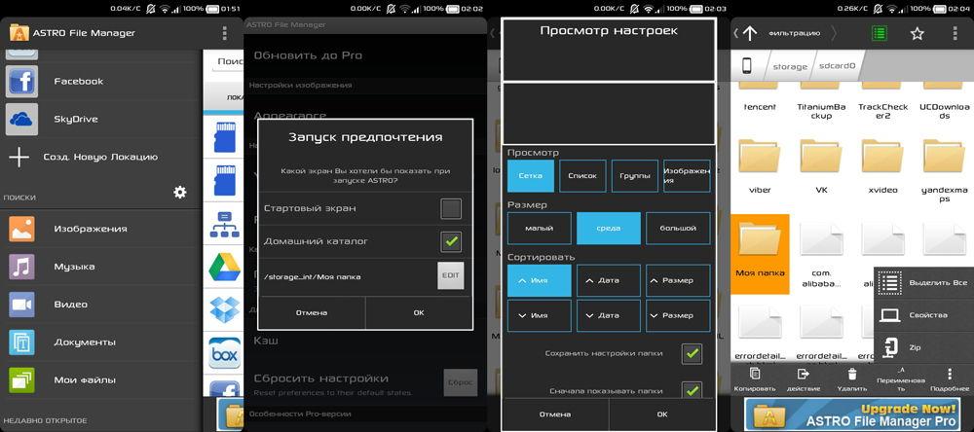Tap the star bookmark icon
Image resolution: width=974 pixels, height=432 pixels.
pos(917,33)
